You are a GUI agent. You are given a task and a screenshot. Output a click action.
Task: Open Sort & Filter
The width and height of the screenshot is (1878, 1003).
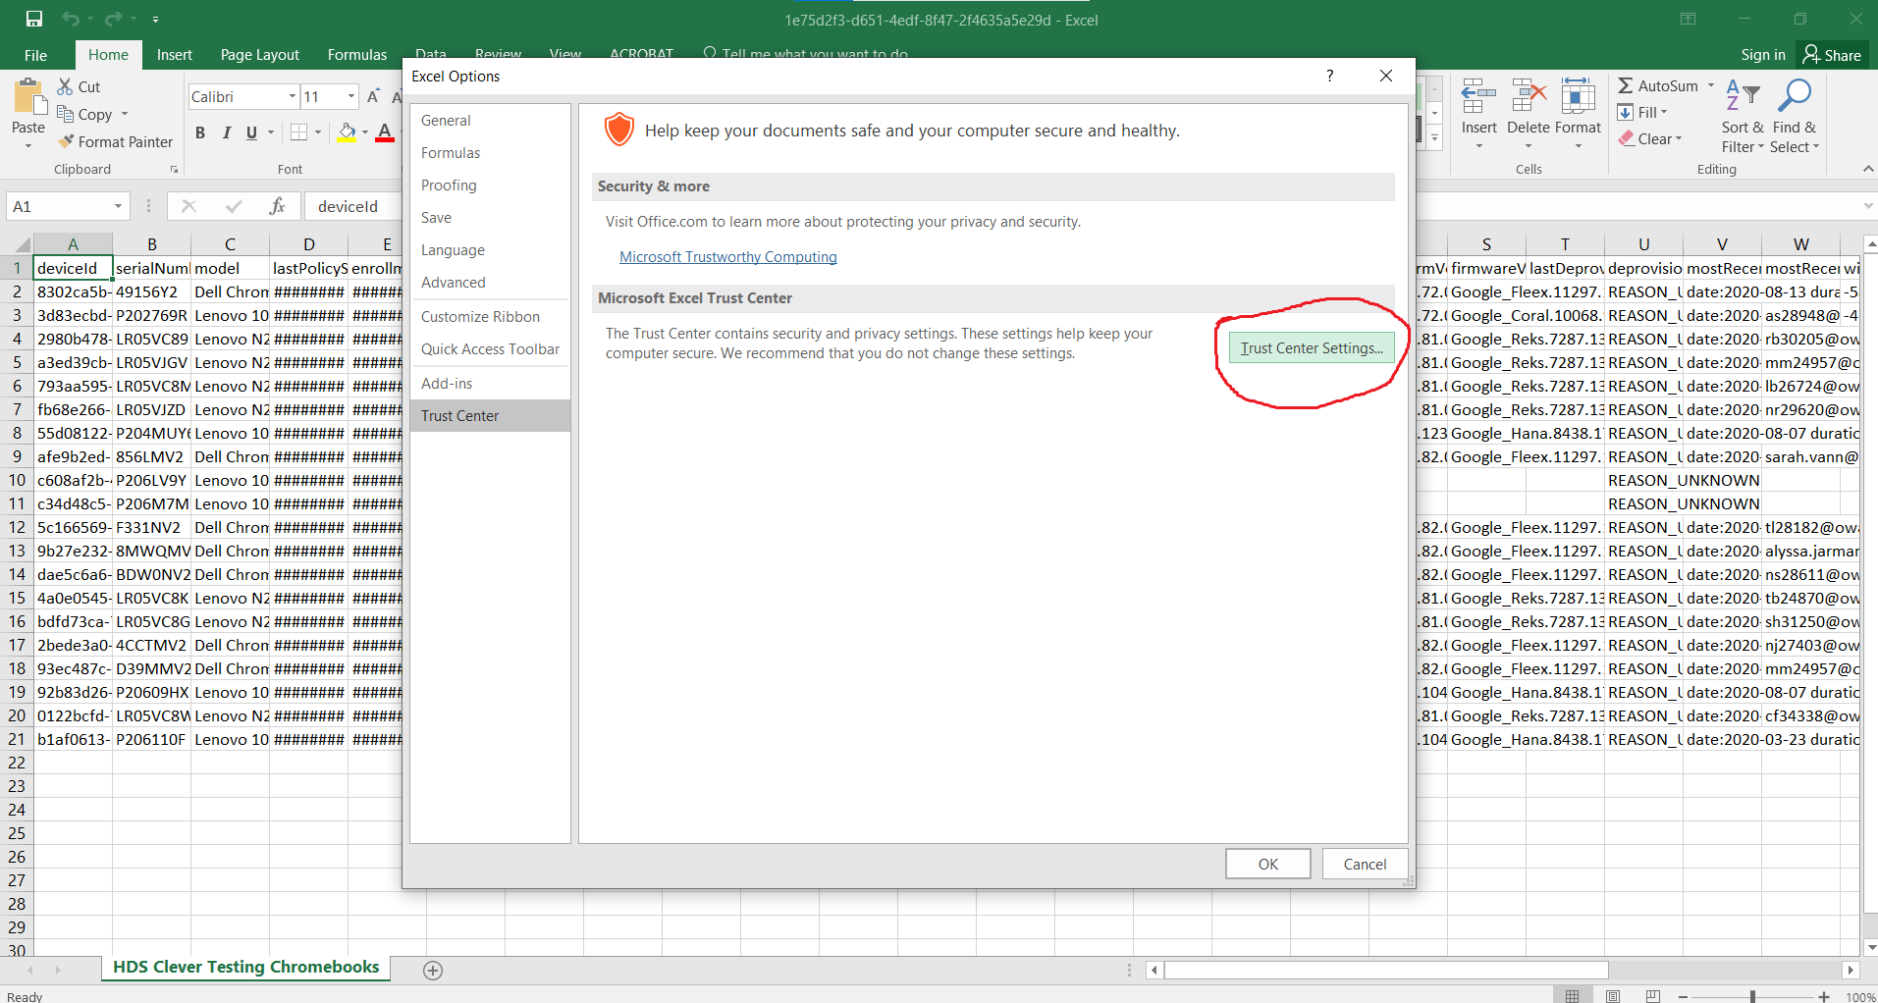coord(1743,115)
